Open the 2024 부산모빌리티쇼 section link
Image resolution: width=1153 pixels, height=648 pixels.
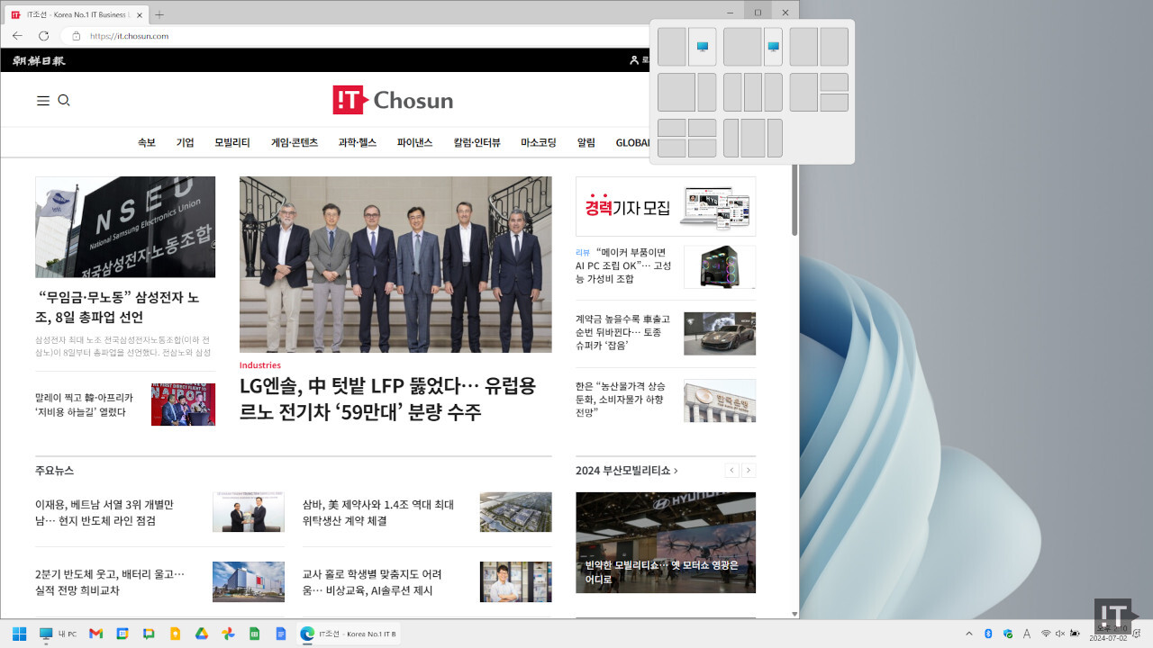coord(627,471)
